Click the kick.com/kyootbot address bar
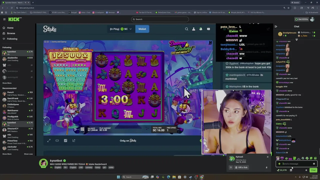 tap(150, 8)
